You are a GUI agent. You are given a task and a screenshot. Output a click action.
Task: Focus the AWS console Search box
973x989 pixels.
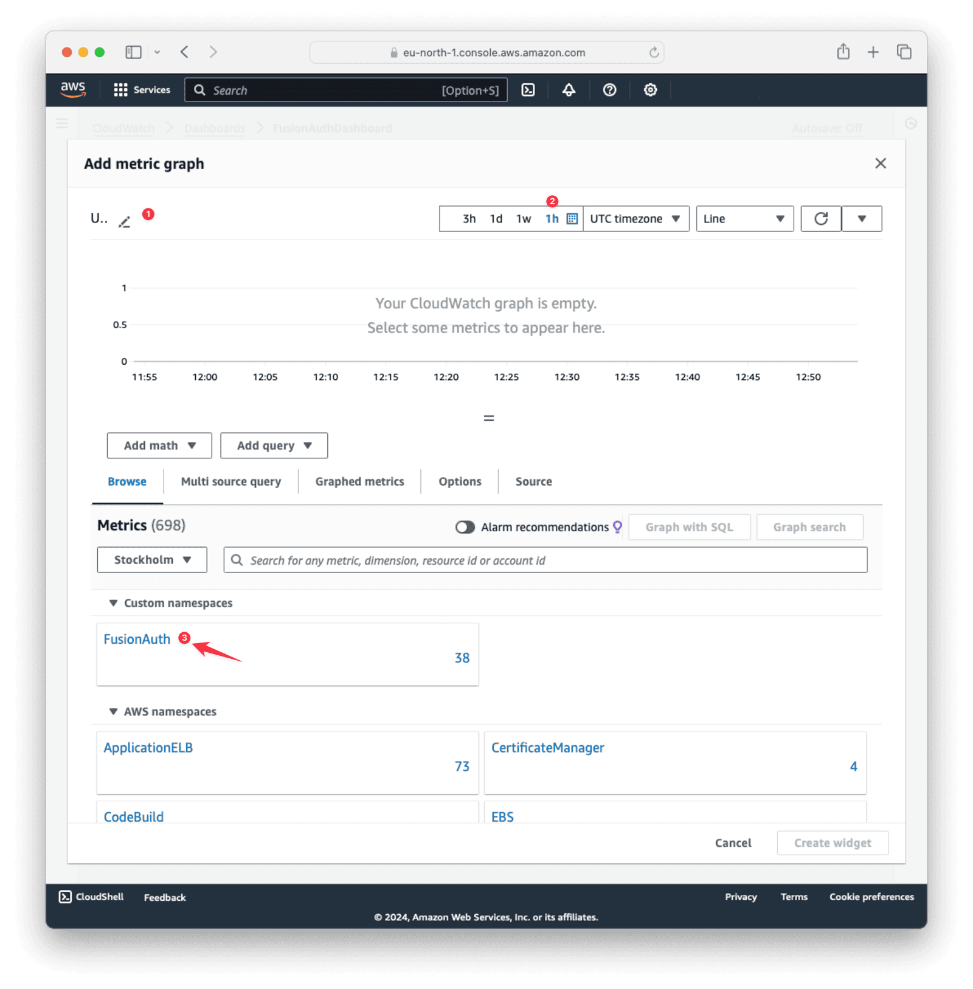coord(345,90)
